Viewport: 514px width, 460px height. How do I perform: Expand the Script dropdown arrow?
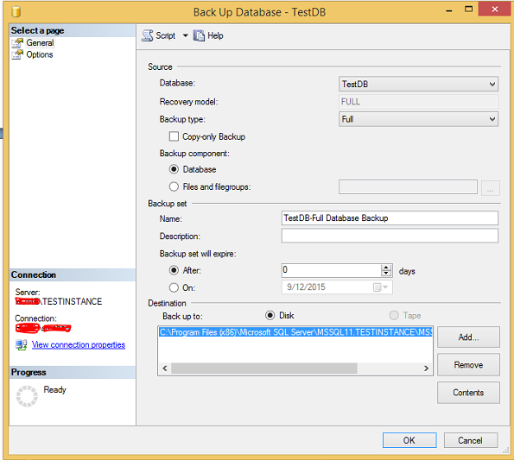pyautogui.click(x=185, y=35)
